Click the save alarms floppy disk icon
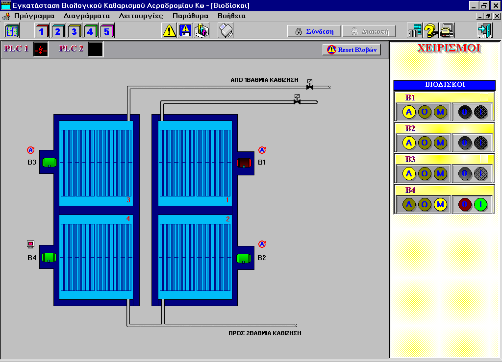The height and width of the screenshot is (362, 502). 185,31
